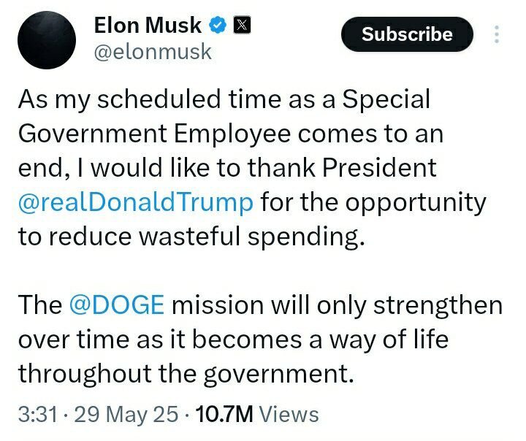This screenshot has height=441, width=526.
Task: Click the word Views in post footer
Action: coord(289,415)
